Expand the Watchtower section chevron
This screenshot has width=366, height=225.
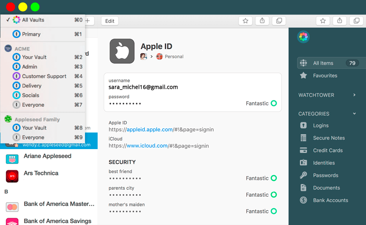coord(354,95)
